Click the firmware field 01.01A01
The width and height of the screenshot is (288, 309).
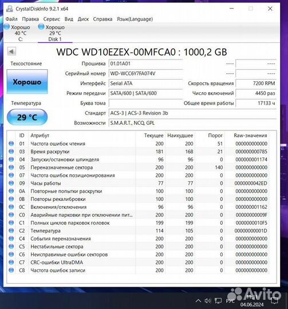point(146,64)
